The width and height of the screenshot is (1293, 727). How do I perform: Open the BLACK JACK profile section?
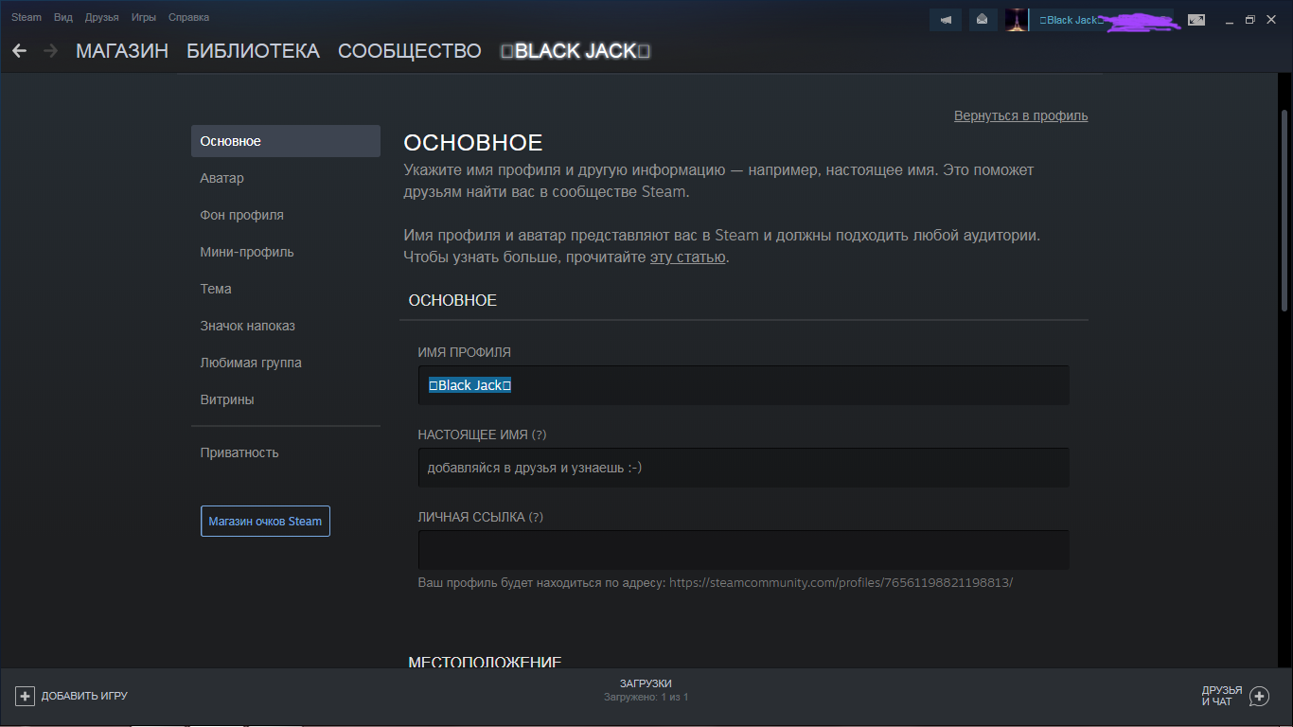(x=576, y=51)
